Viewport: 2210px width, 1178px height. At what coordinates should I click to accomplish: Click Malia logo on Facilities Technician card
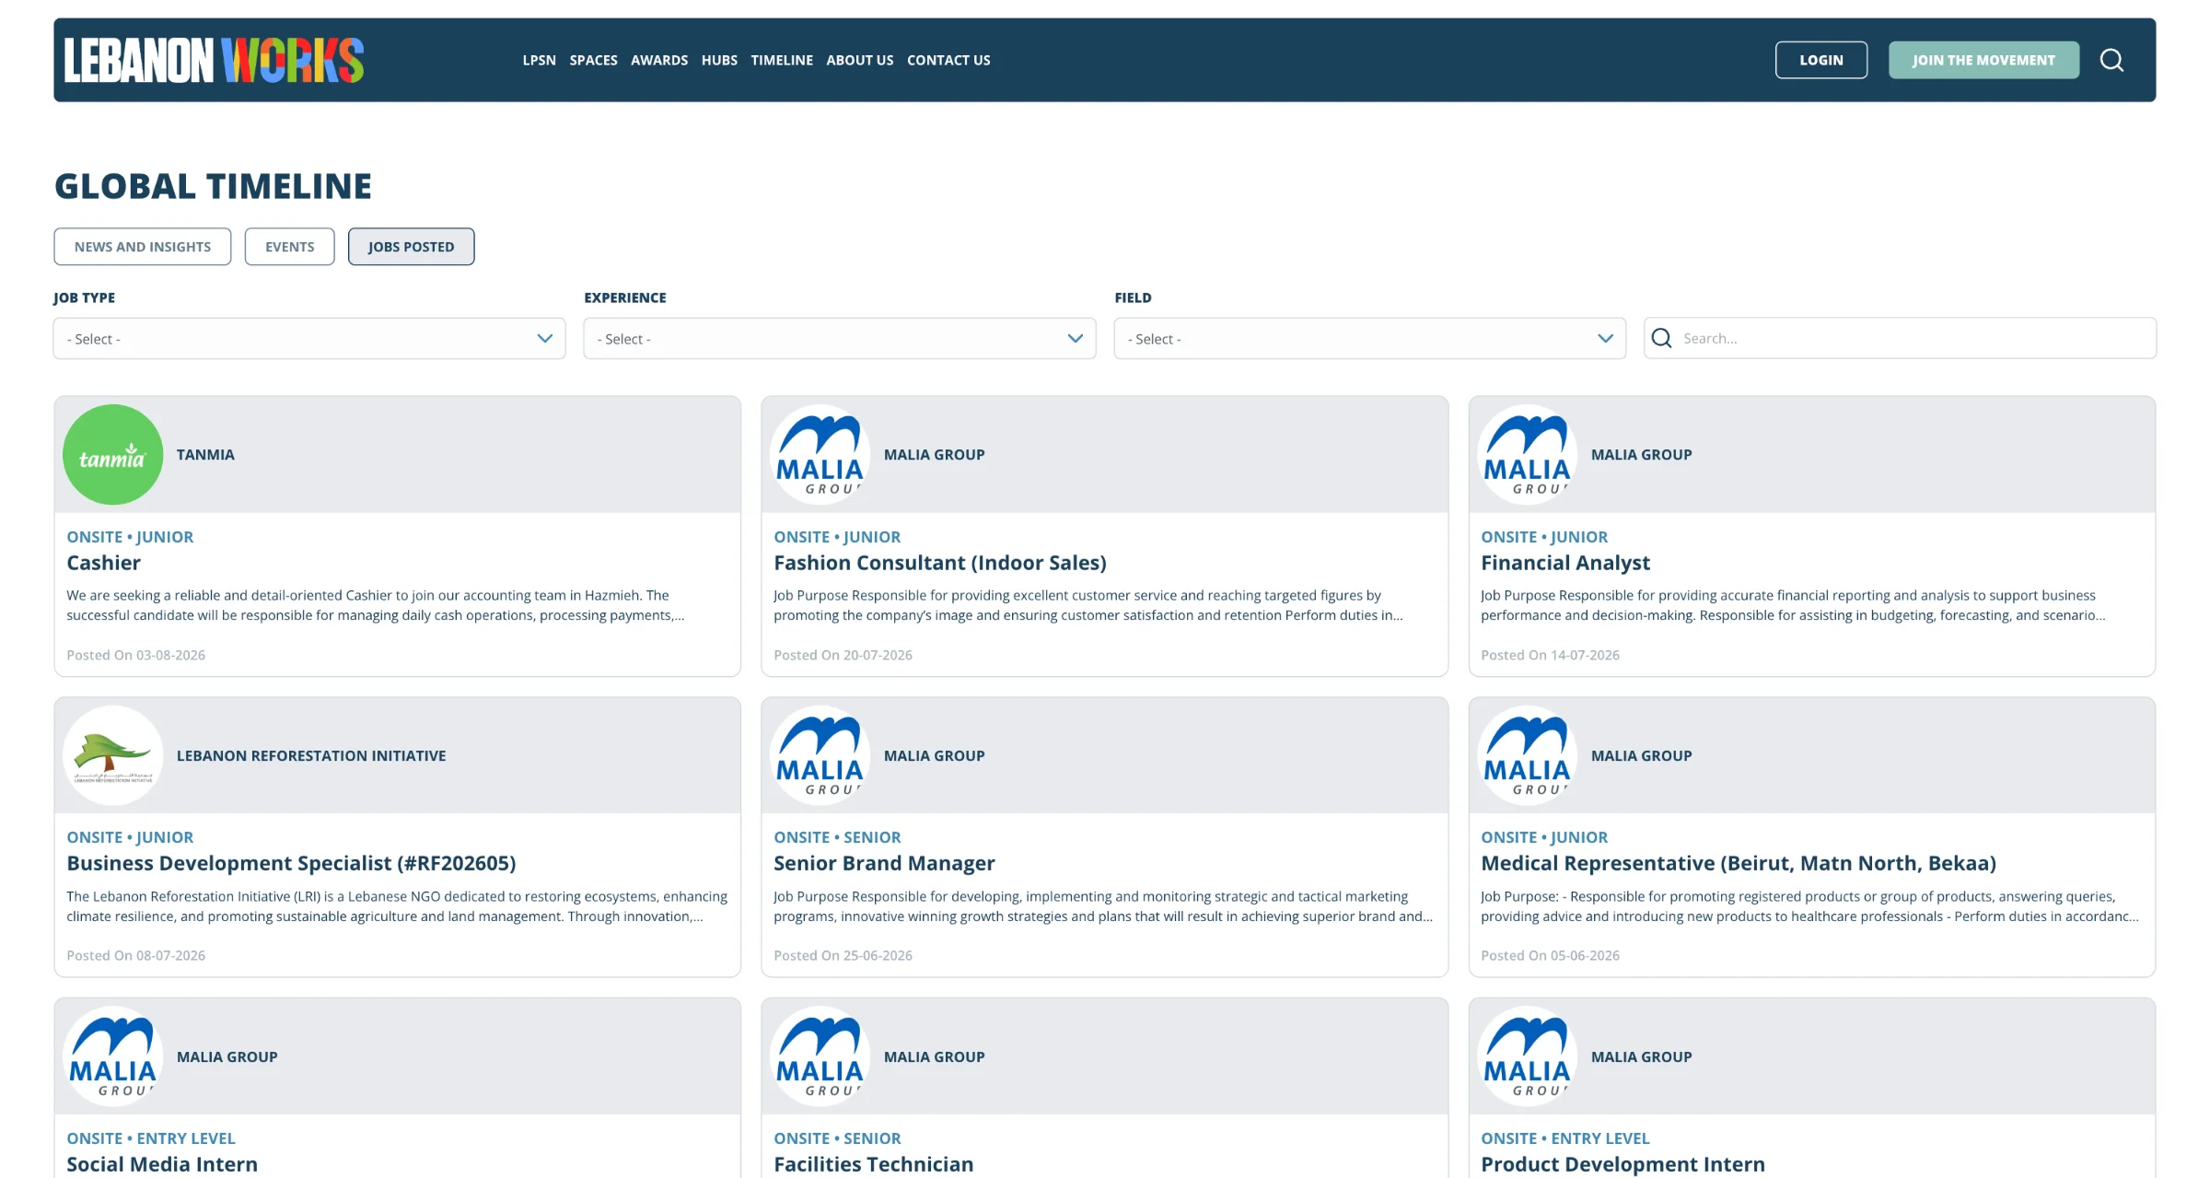tap(820, 1056)
